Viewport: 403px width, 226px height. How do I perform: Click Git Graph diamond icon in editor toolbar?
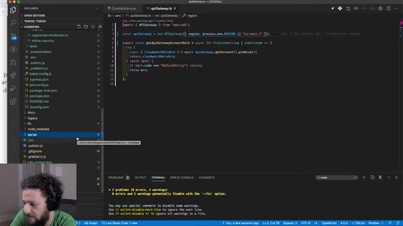[340, 8]
